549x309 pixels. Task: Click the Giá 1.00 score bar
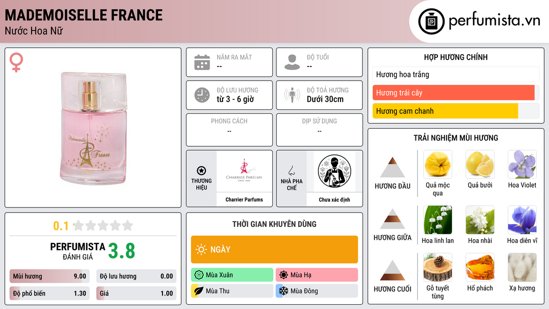[x=136, y=293]
